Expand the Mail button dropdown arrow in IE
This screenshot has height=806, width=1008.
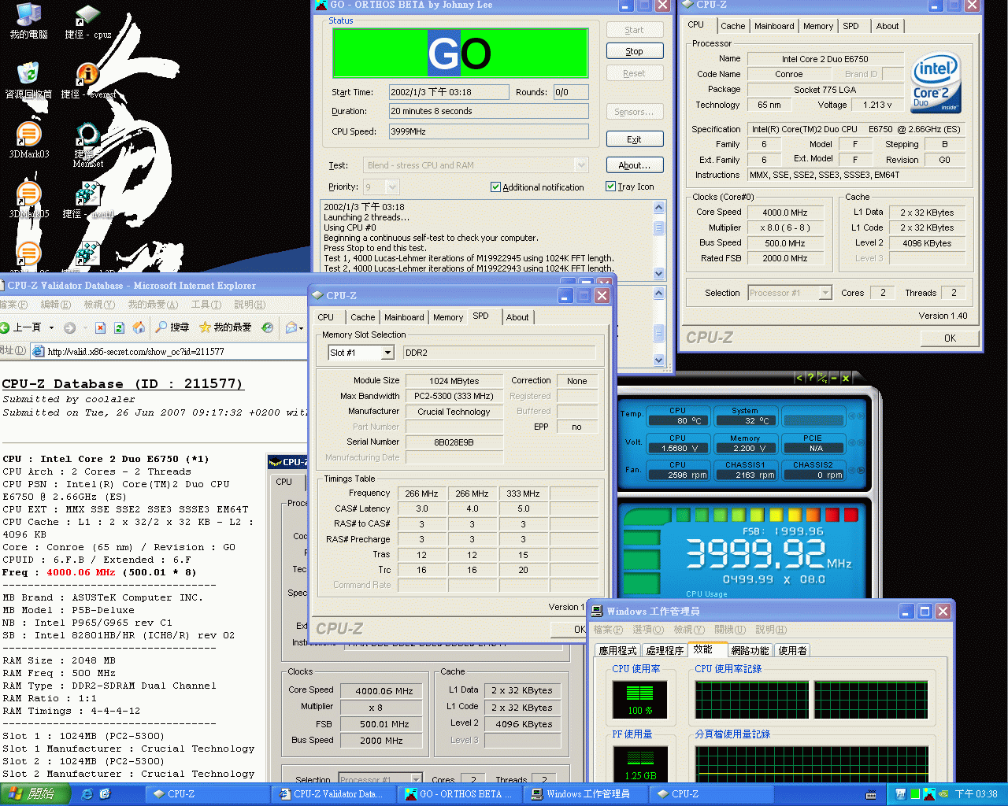pyautogui.click(x=302, y=327)
